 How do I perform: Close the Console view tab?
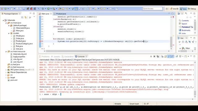tap(86, 56)
